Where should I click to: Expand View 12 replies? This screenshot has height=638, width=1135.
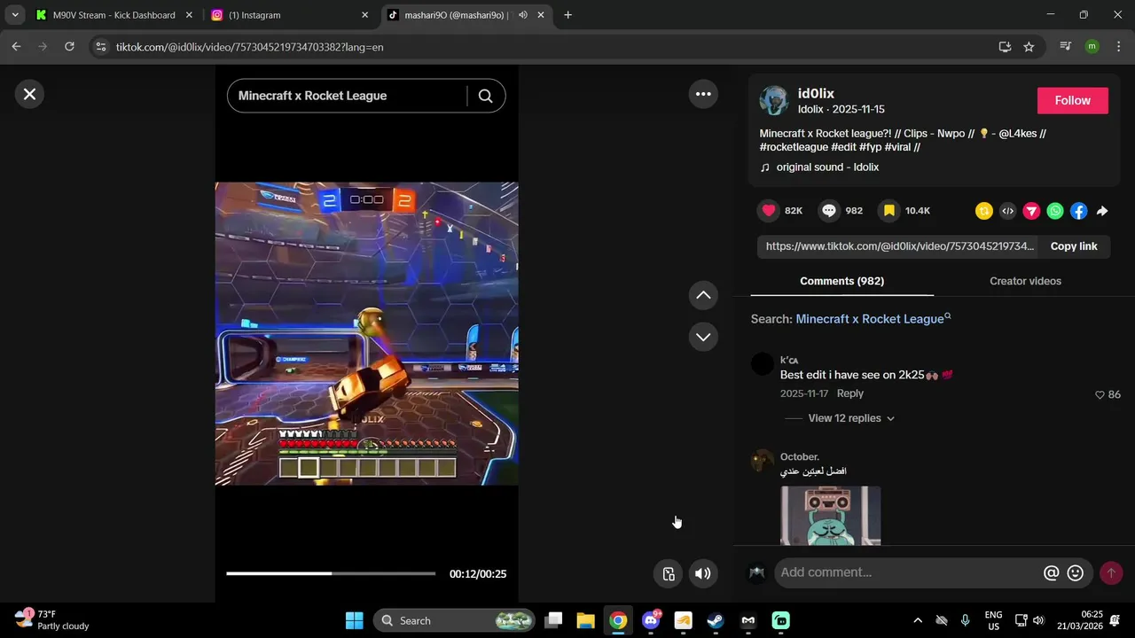pyautogui.click(x=851, y=418)
